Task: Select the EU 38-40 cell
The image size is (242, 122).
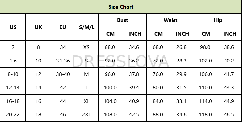Action: pos(63,74)
